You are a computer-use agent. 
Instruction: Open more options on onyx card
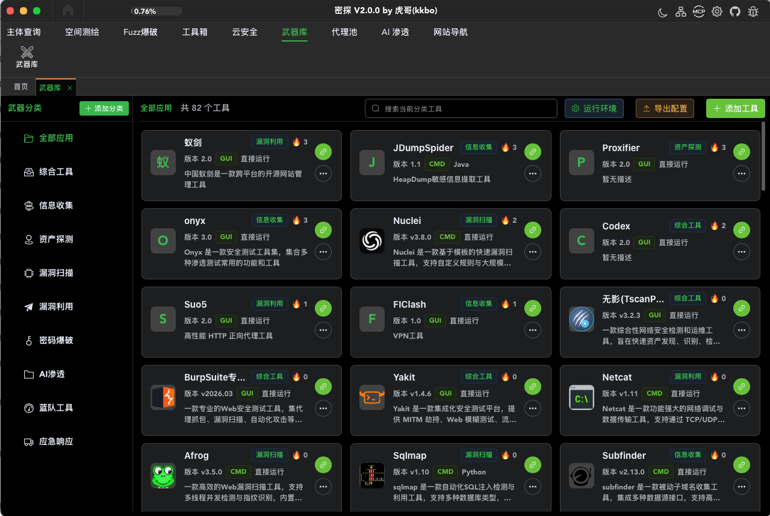coord(323,252)
